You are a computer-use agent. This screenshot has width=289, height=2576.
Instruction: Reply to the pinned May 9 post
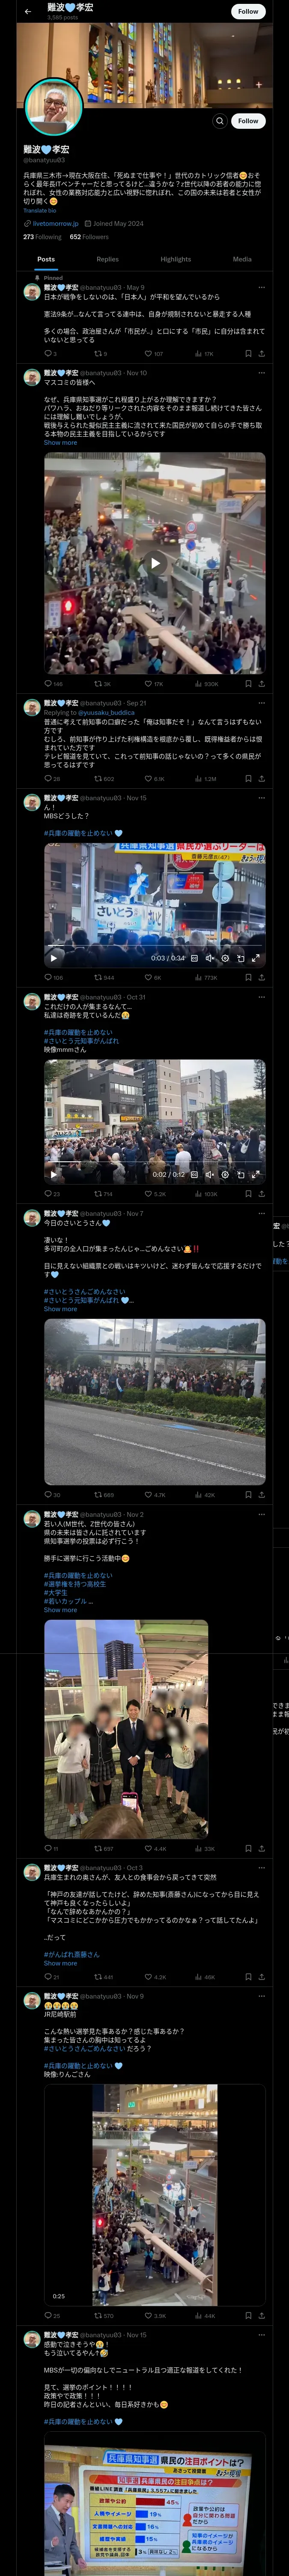tap(49, 353)
